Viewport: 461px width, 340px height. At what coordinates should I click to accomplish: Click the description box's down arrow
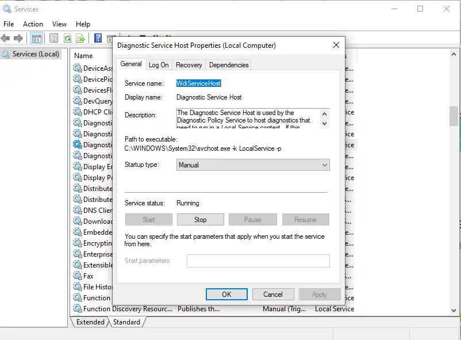click(x=324, y=124)
